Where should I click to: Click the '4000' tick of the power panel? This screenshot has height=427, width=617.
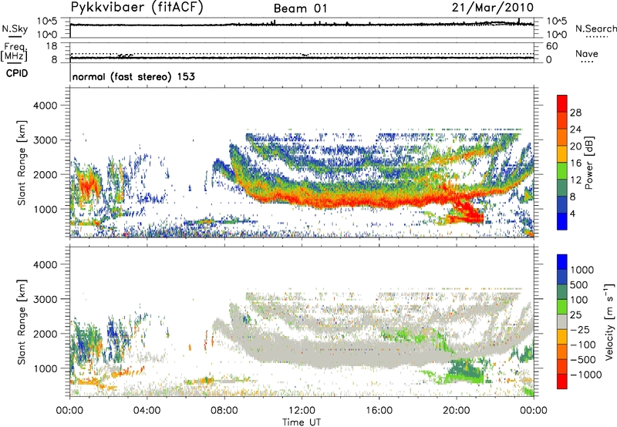coord(46,106)
